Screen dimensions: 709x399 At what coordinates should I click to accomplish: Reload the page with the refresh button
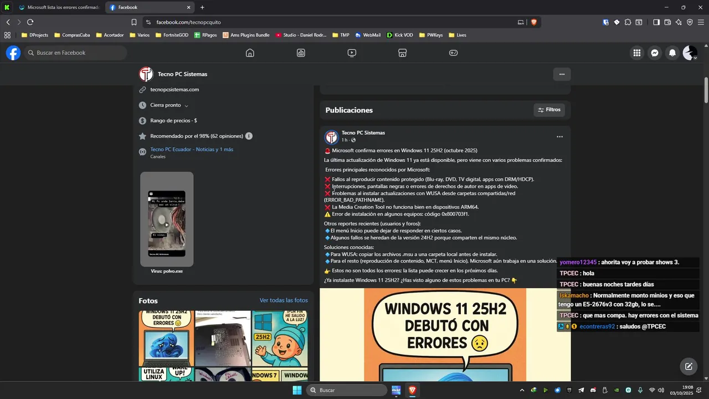point(30,22)
